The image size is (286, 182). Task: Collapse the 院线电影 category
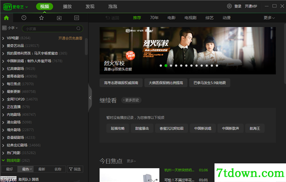point(3,160)
